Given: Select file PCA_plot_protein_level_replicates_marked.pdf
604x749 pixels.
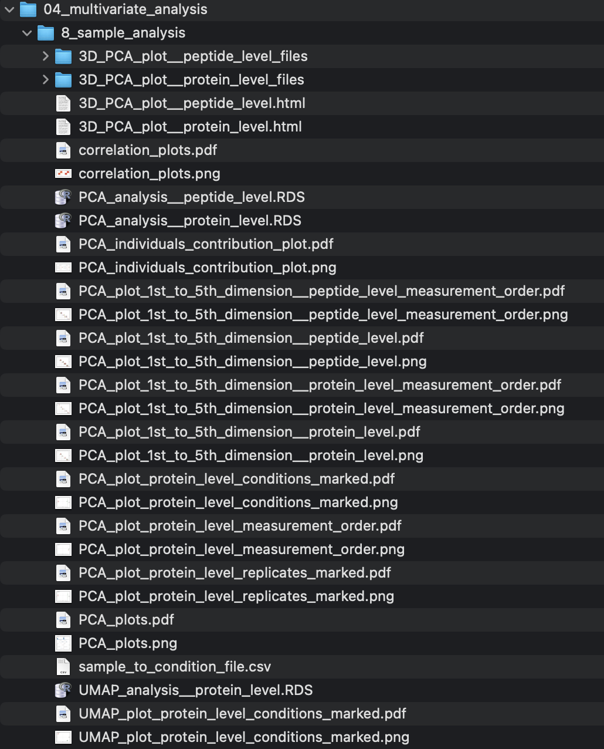Looking at the screenshot, I should tap(235, 573).
